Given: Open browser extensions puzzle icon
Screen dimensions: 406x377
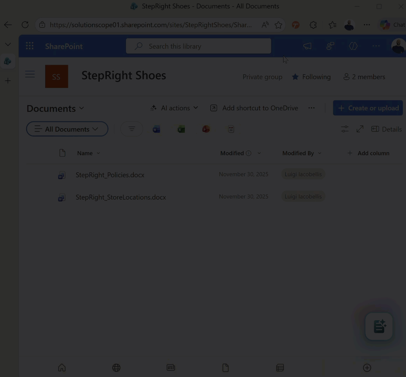Looking at the screenshot, I should (313, 25).
